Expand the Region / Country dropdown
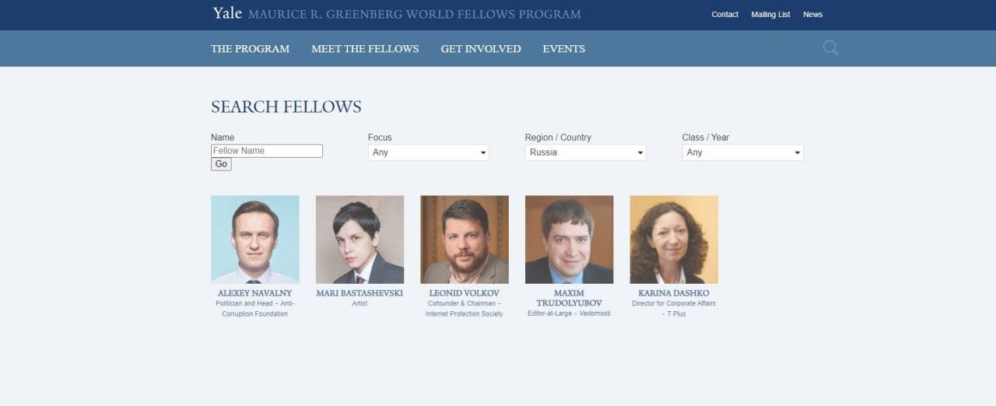 tap(585, 152)
